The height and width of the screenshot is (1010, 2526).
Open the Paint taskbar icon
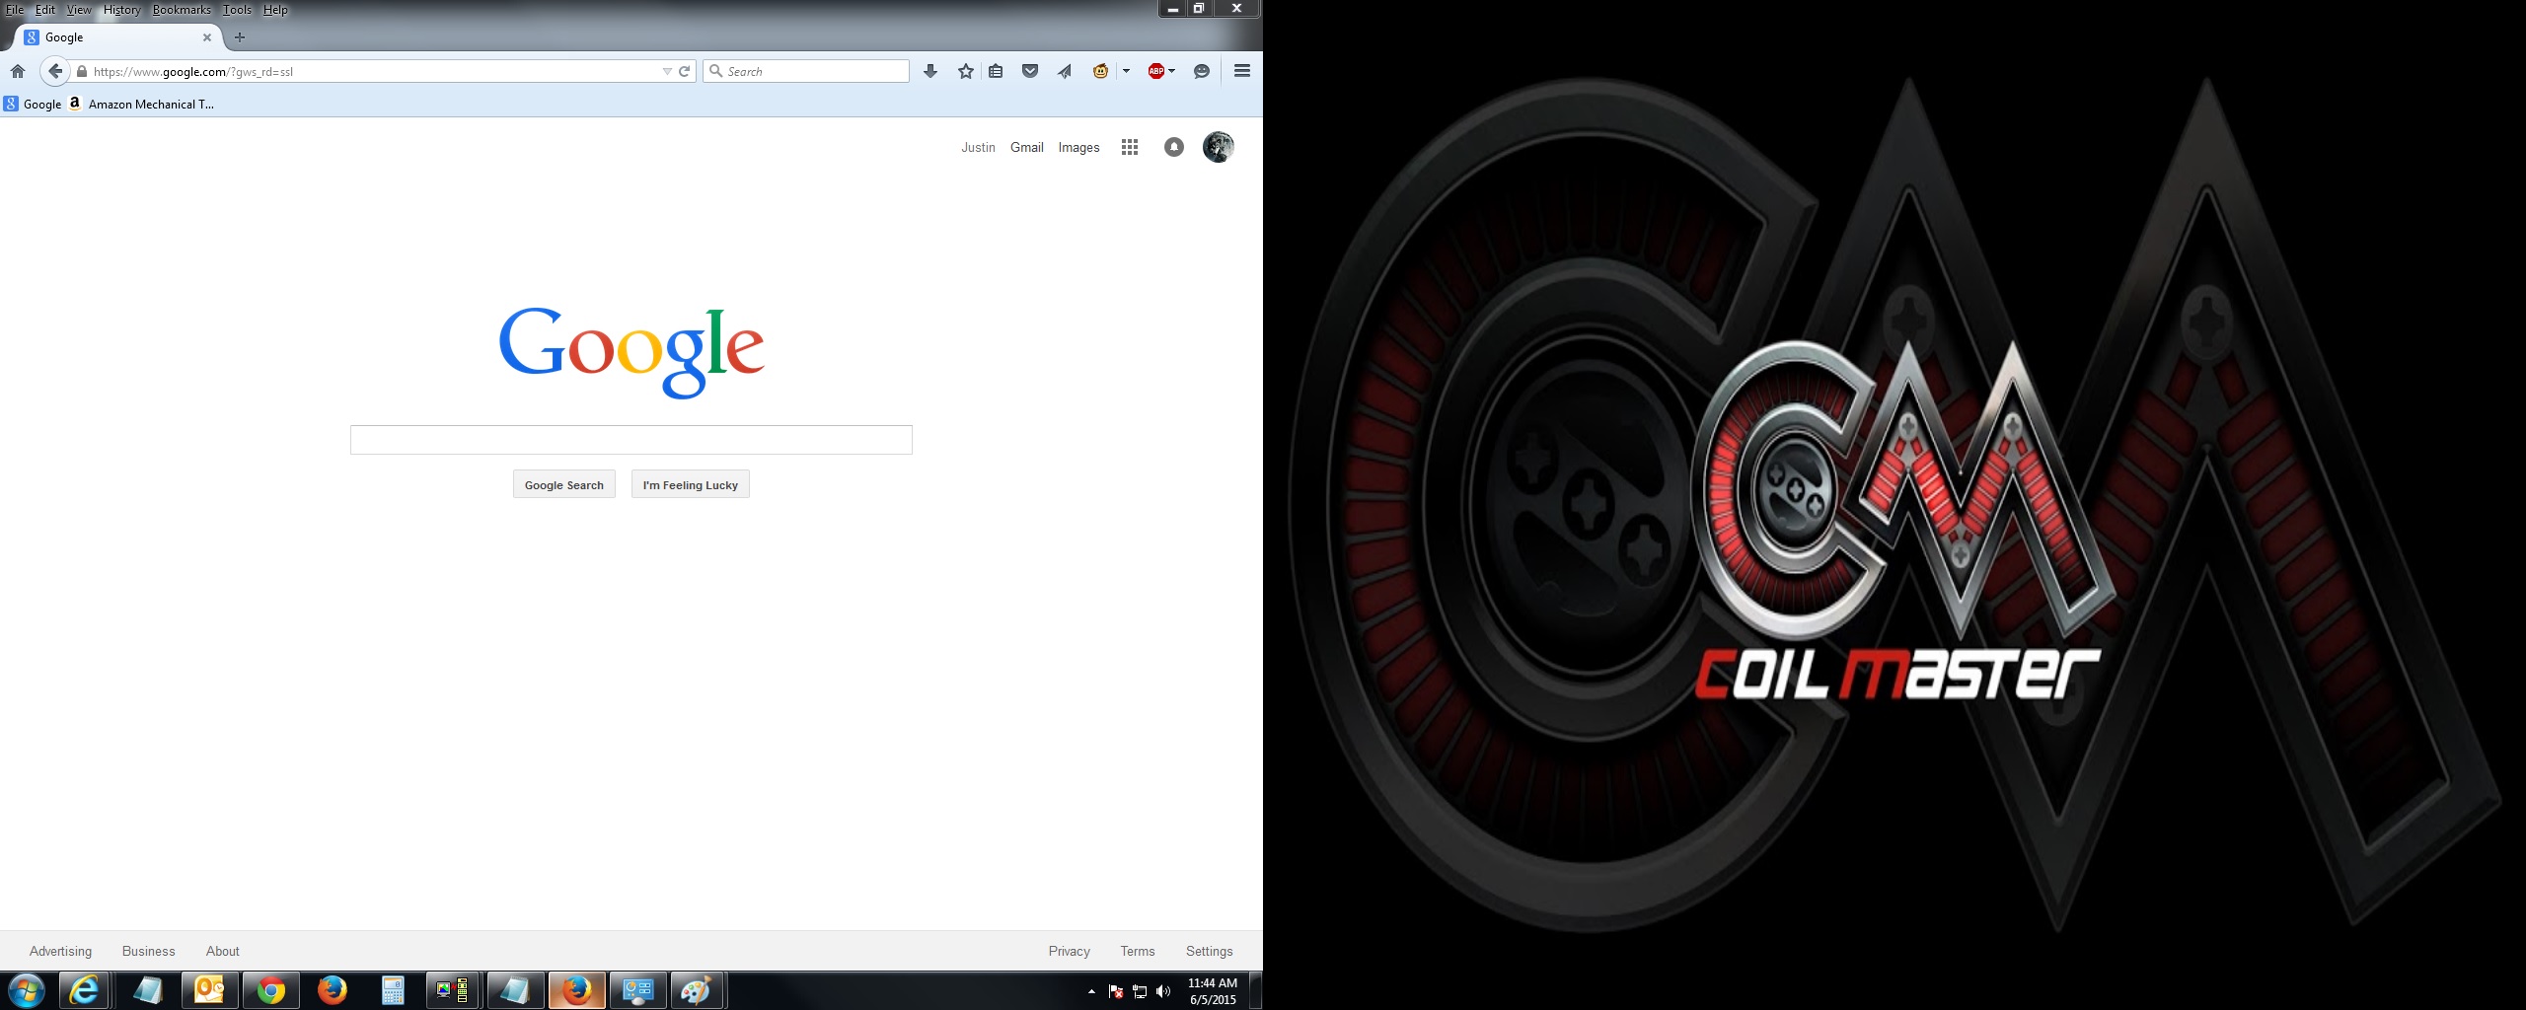click(x=699, y=990)
